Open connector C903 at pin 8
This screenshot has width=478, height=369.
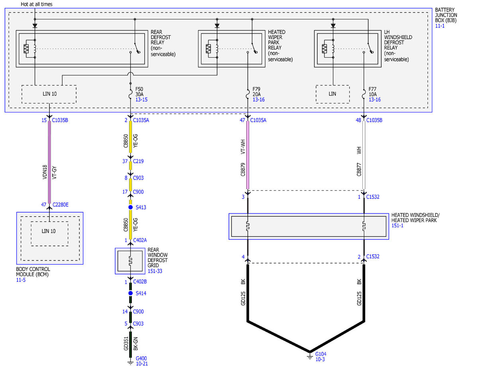138,178
